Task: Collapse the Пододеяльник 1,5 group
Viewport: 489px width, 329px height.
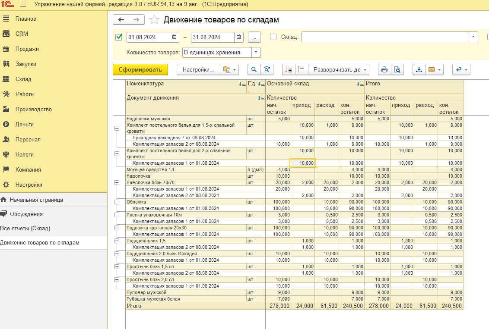Action: (117, 241)
